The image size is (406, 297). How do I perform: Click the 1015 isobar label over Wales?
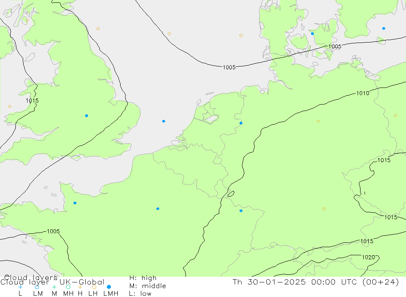32,100
